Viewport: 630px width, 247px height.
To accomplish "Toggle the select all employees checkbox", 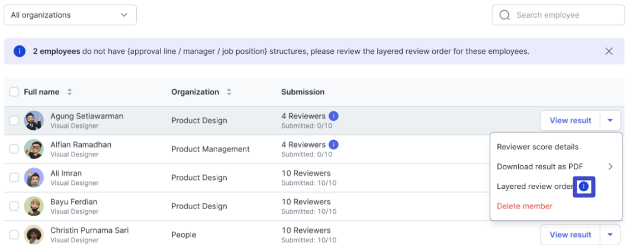I will coord(14,92).
